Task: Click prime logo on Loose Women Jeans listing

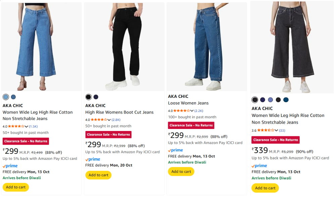Action: pos(176,150)
